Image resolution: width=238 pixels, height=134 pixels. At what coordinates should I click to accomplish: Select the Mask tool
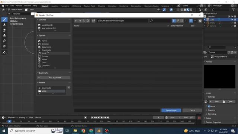pos(4,46)
